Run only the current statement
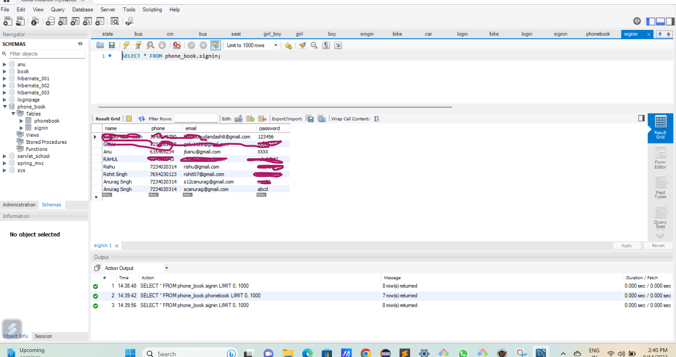 click(x=138, y=45)
